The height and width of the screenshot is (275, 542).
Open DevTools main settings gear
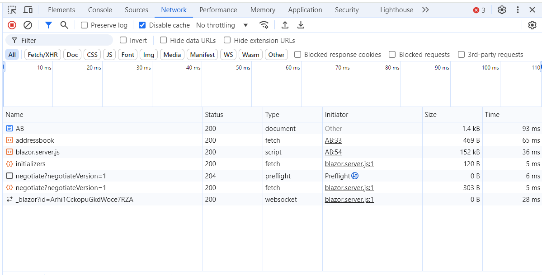[502, 10]
